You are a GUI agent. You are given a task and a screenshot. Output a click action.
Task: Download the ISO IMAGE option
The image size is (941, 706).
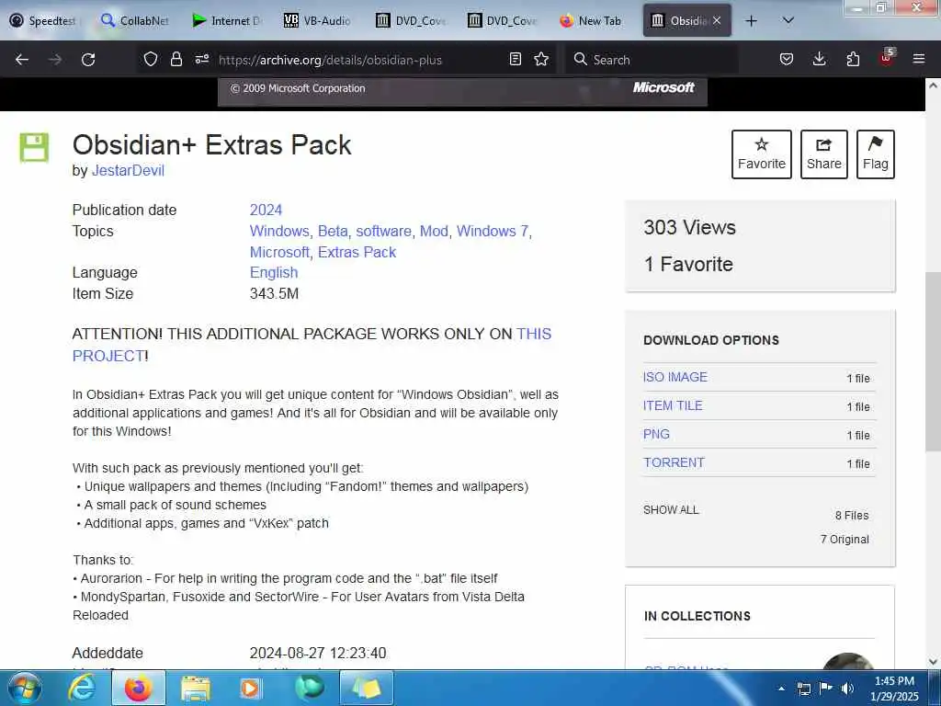(675, 377)
